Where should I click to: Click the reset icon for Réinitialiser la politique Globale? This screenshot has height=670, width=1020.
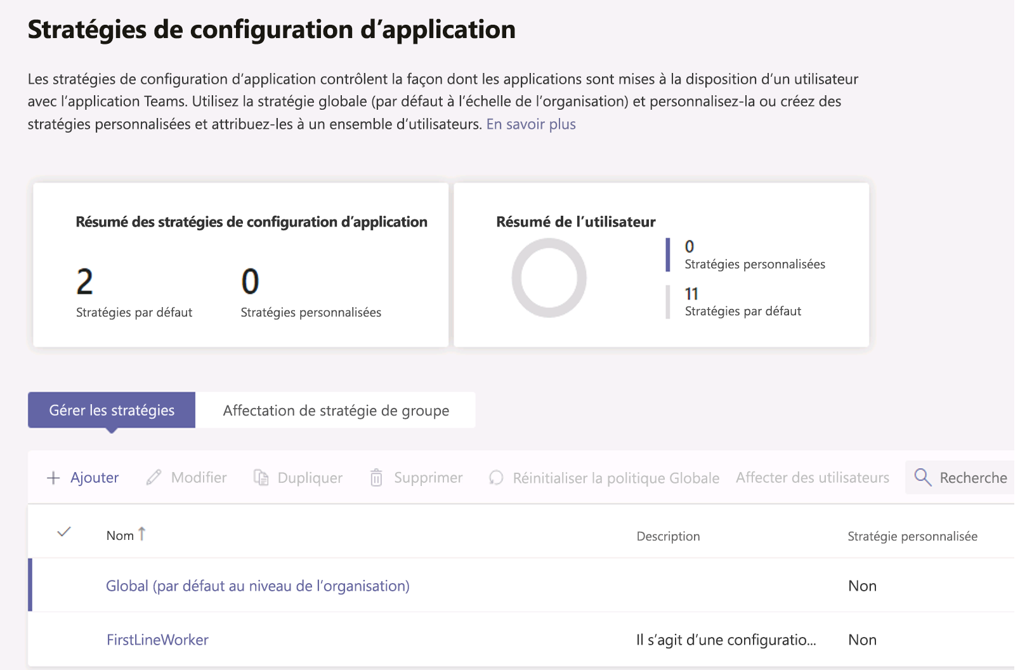point(496,478)
